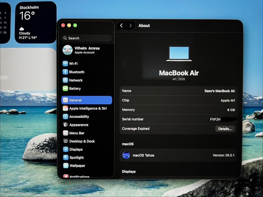This screenshot has height=197, width=263.
Task: Open Vilhelm Arnros Apple Account
Action: pos(87,50)
